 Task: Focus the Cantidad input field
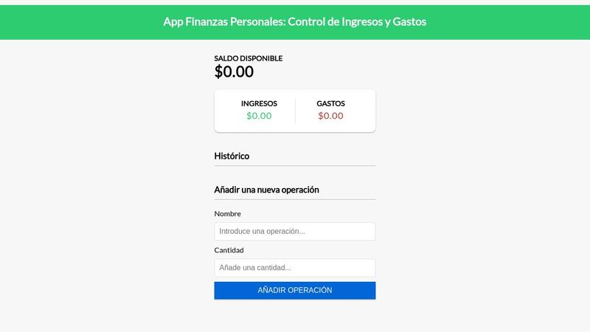[294, 268]
